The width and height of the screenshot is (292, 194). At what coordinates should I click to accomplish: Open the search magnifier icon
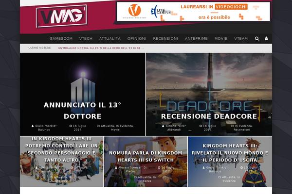(x=257, y=39)
